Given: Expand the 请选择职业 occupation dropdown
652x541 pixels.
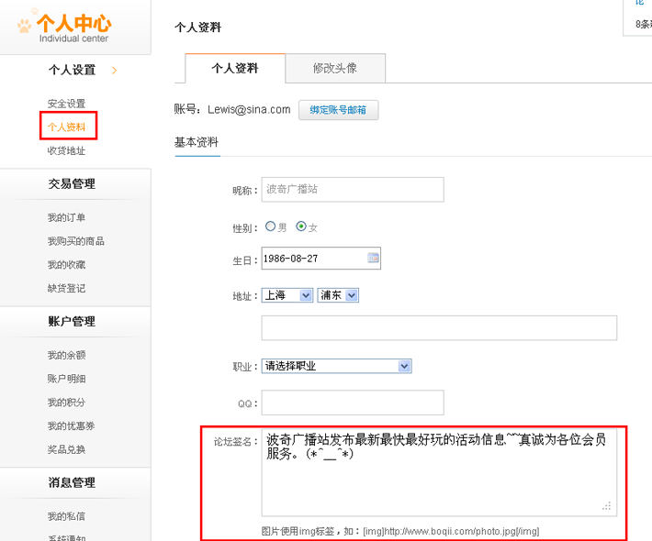Looking at the screenshot, I should click(336, 366).
